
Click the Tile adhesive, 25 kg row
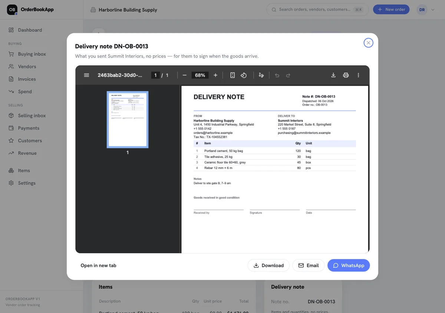[275, 157]
